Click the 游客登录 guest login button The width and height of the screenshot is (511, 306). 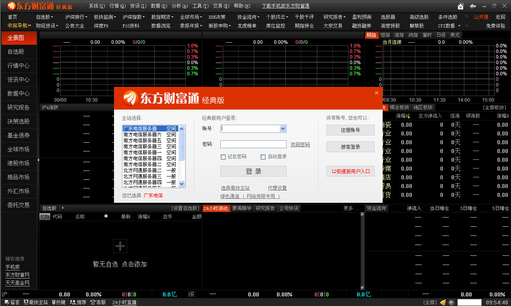click(350, 147)
